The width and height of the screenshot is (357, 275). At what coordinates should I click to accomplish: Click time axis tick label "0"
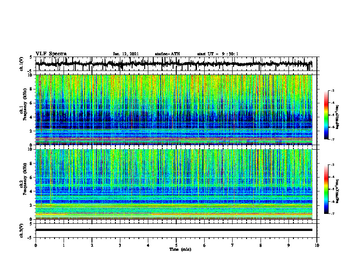tap(36, 245)
